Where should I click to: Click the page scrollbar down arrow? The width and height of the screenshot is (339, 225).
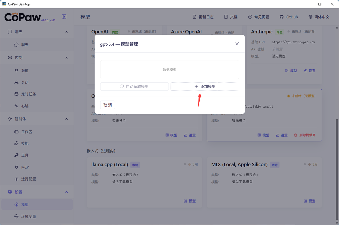[x=337, y=223]
